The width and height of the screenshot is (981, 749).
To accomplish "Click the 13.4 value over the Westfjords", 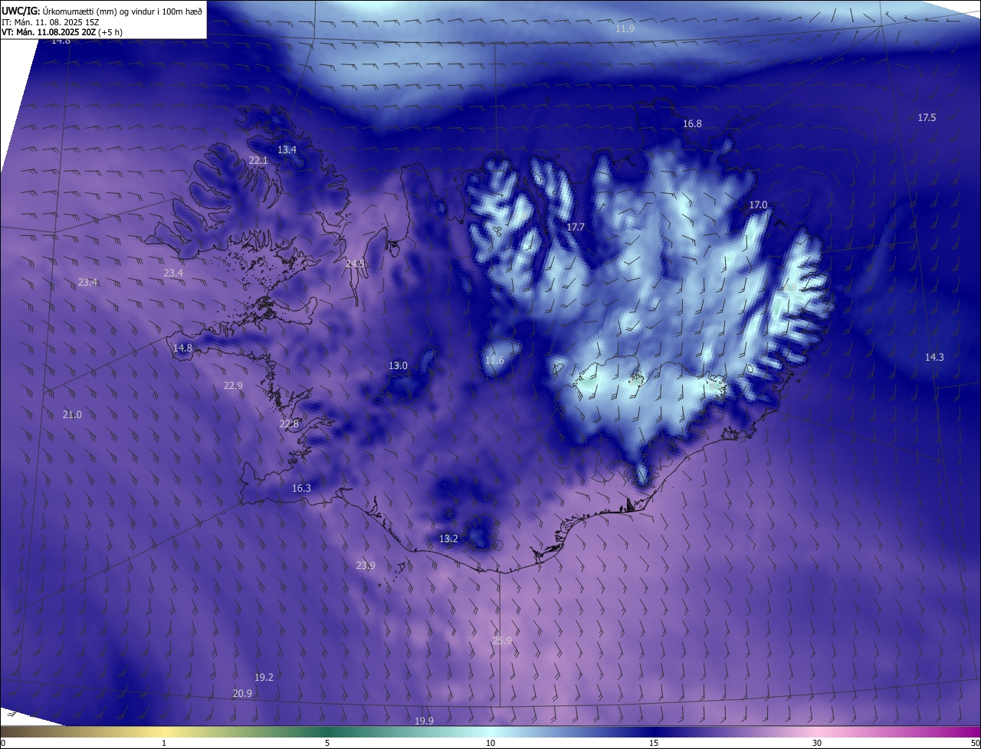I will tap(287, 149).
